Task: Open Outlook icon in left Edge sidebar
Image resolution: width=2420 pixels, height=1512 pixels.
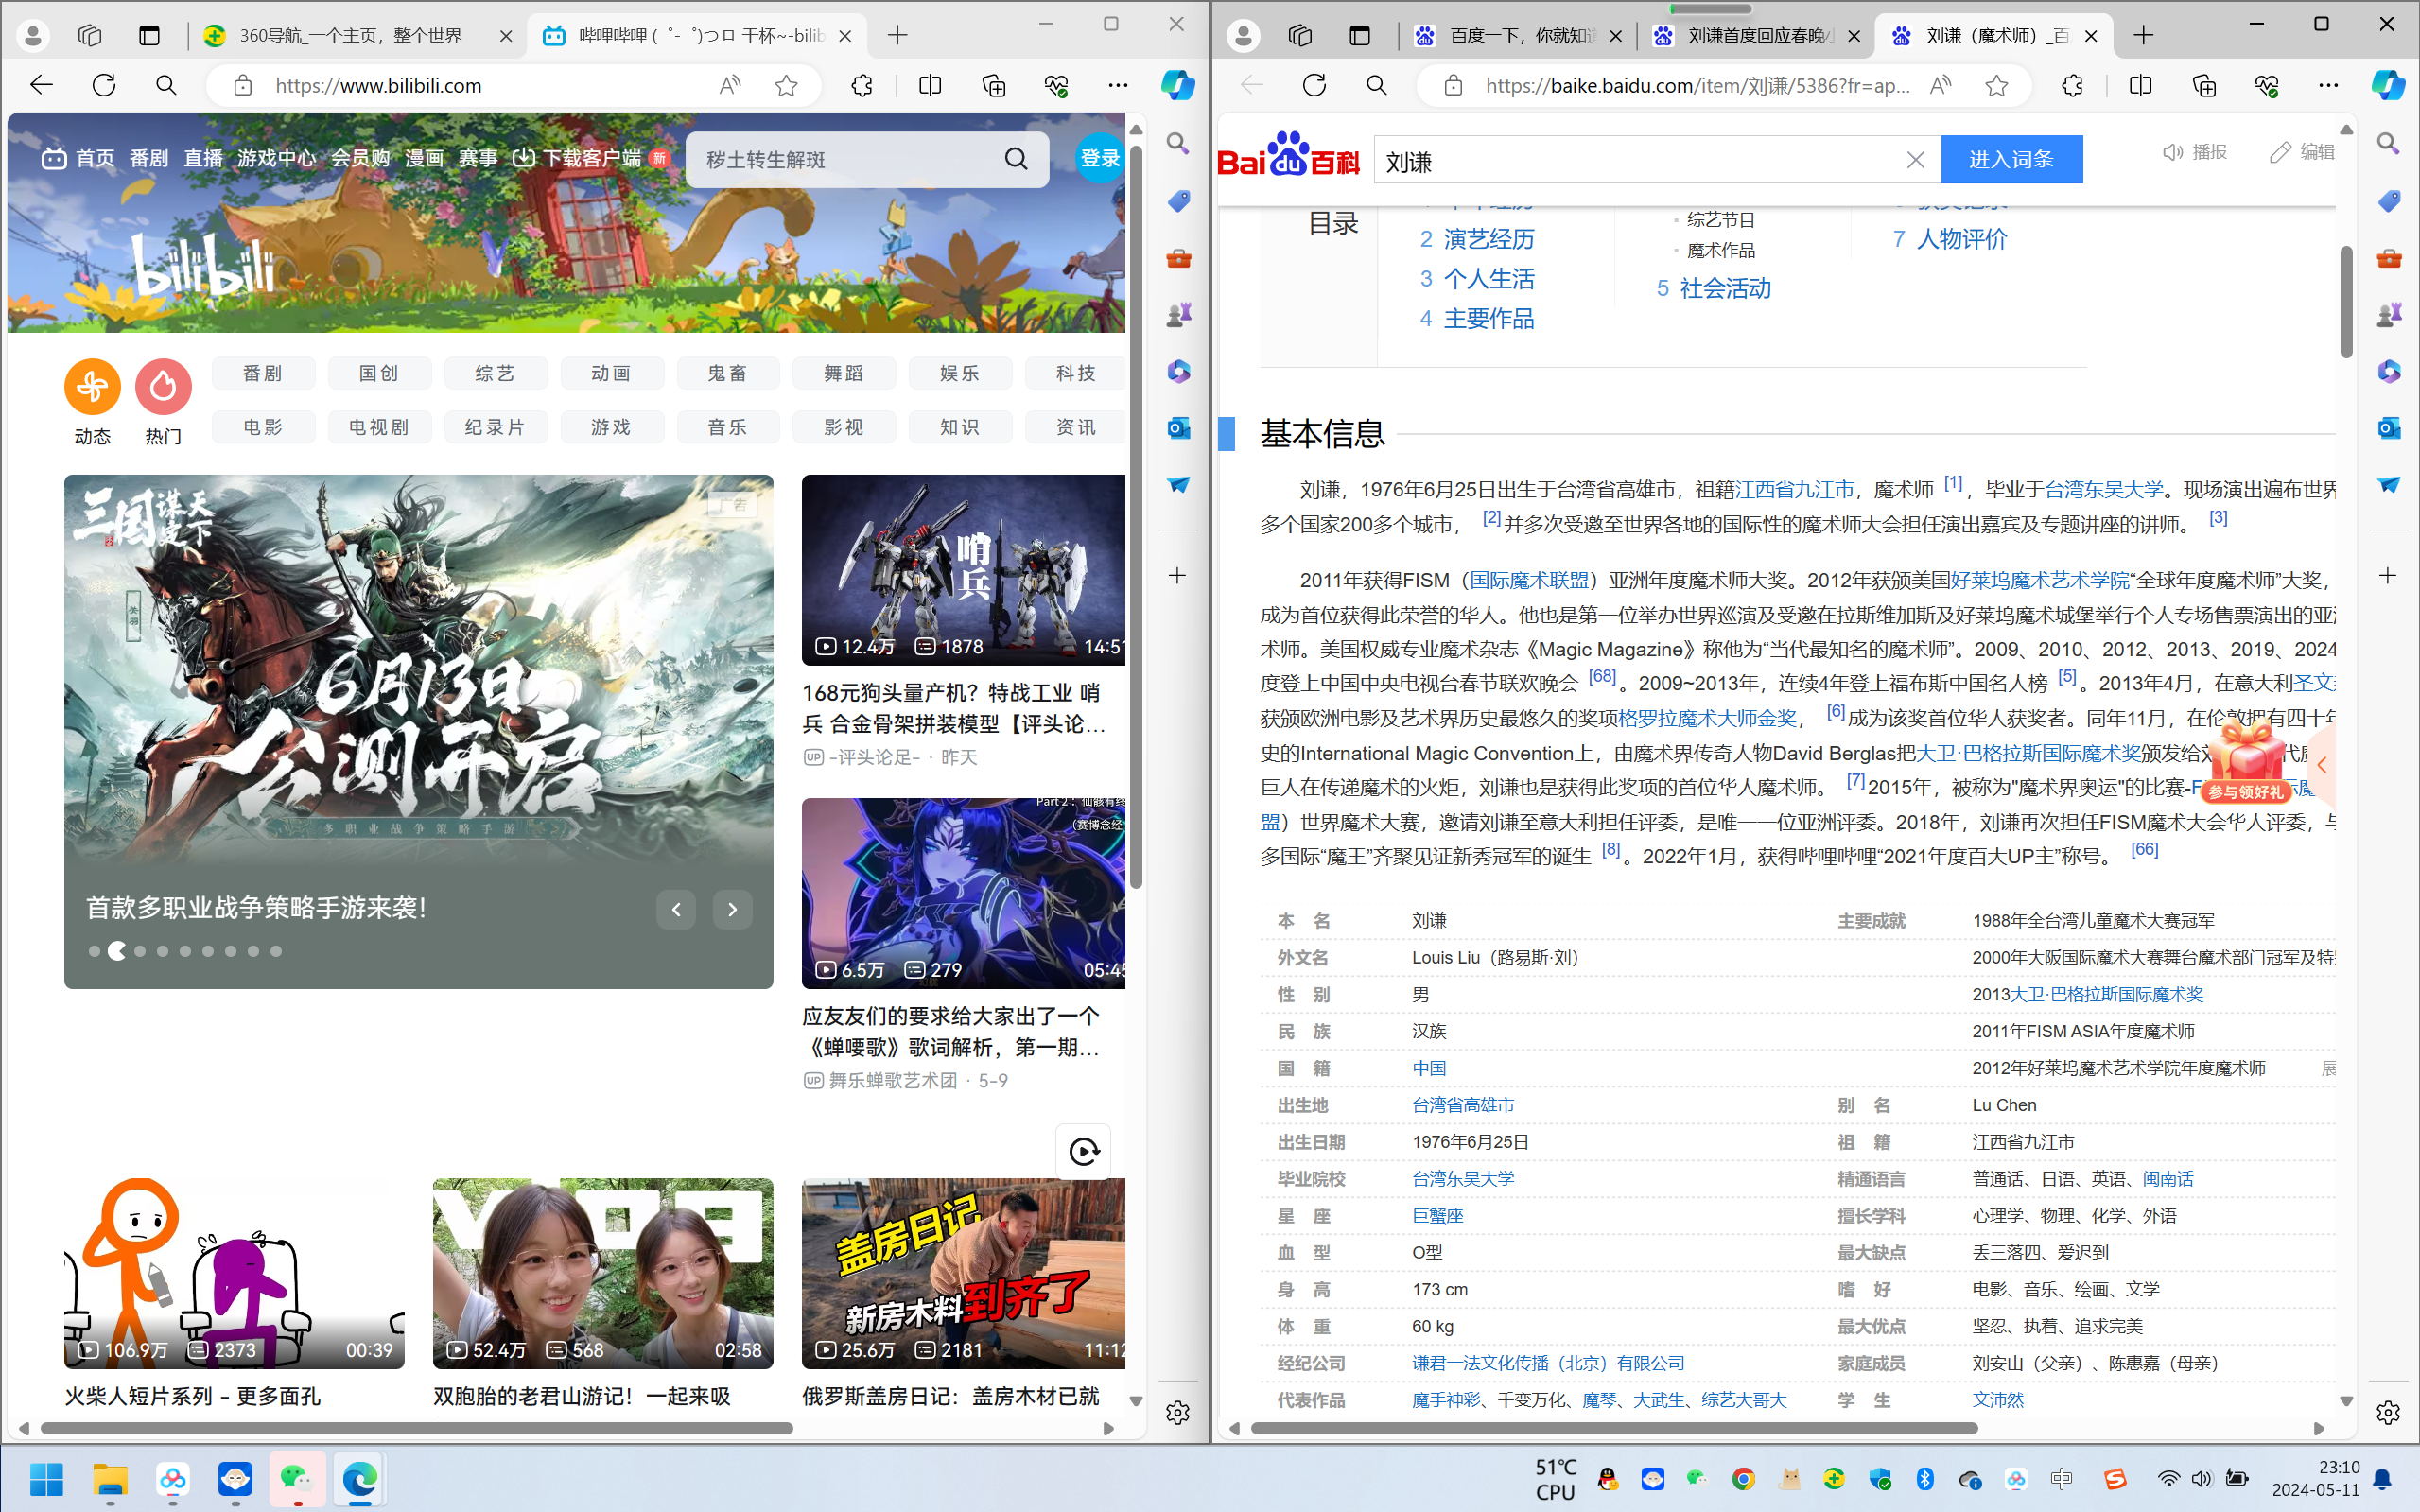Action: tap(1179, 428)
